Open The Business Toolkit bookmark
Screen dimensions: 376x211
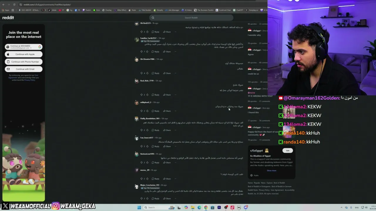coord(204,10)
